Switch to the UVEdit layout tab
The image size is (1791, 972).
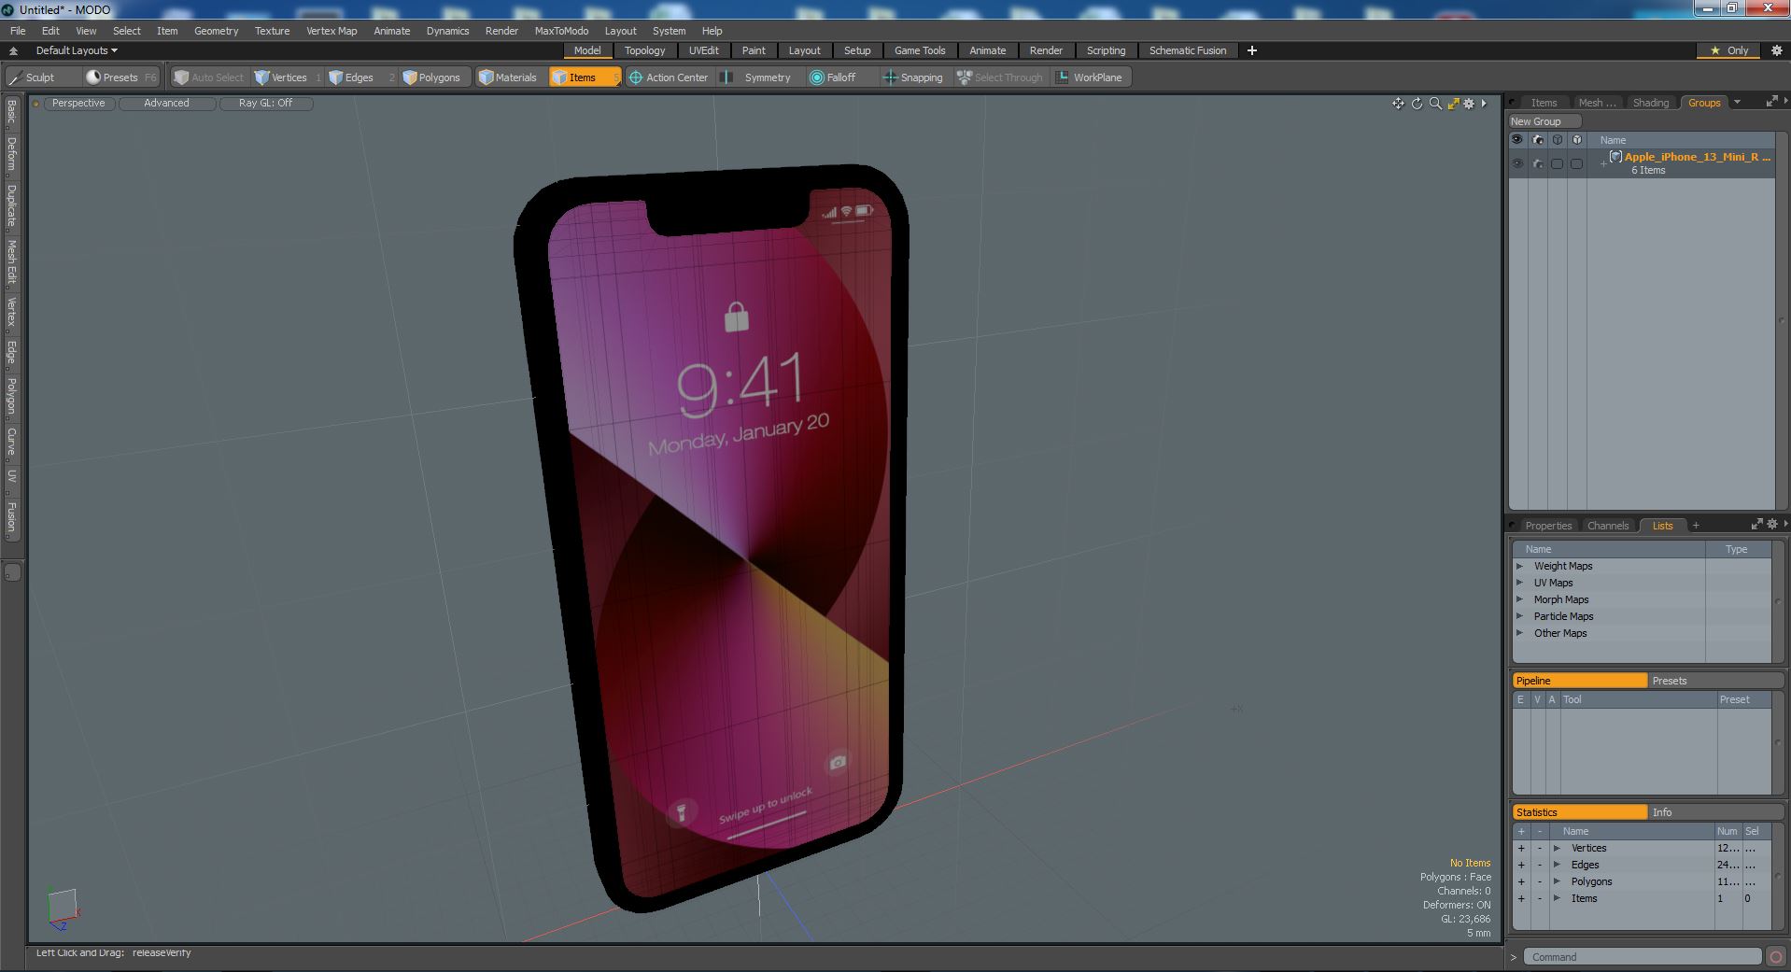point(703,50)
